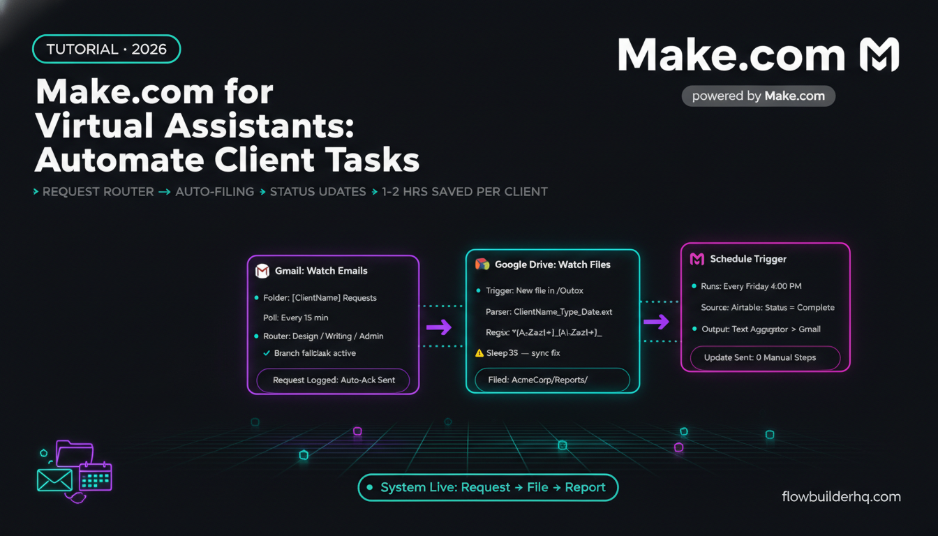Click the Output: Text Aggregator > Gmail row
This screenshot has width=938, height=536.
point(756,329)
